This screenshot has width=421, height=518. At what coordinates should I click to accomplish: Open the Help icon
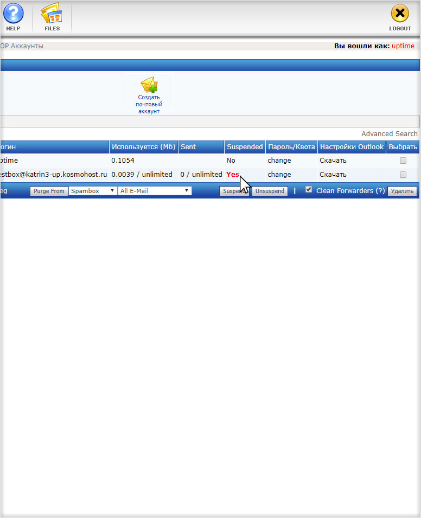point(13,17)
